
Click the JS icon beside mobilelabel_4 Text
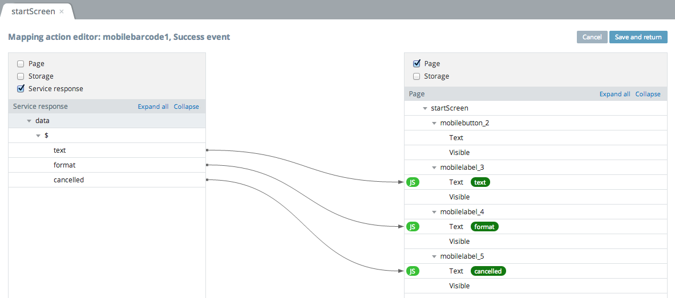click(413, 227)
